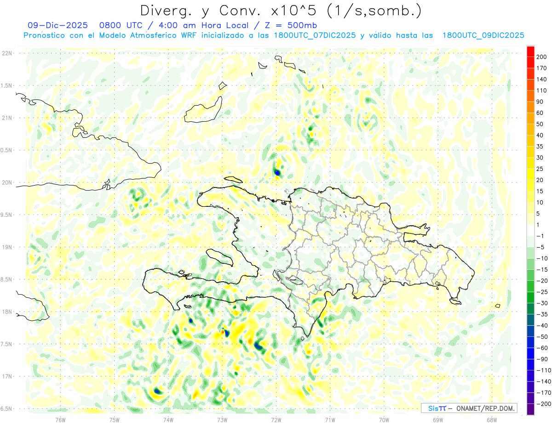The image size is (552, 426).
Task: Click the '-200' colorbar label
Action: tap(543, 403)
